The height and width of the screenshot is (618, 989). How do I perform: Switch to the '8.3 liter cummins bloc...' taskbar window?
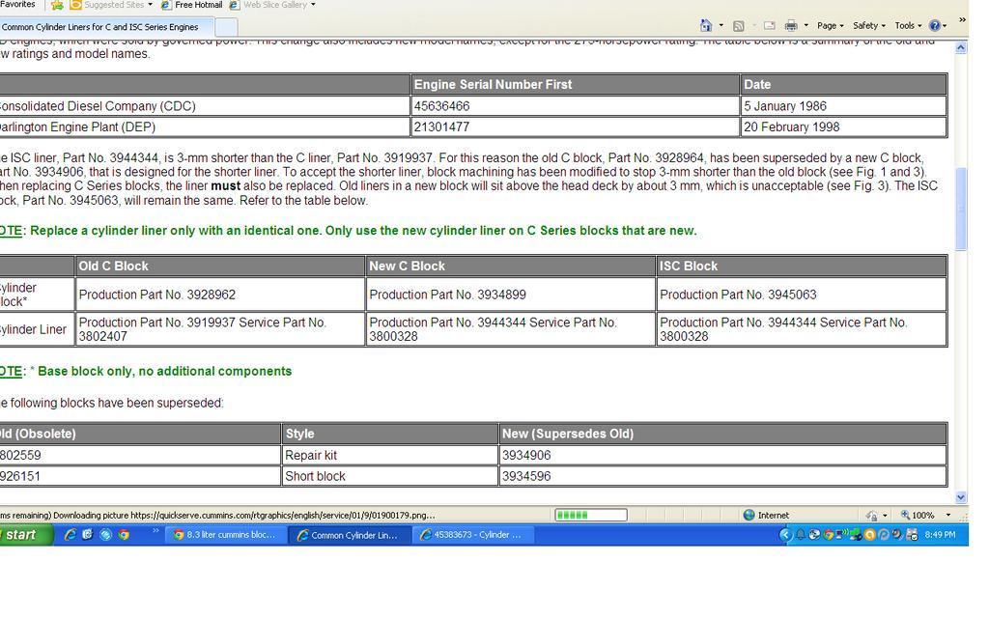[225, 535]
